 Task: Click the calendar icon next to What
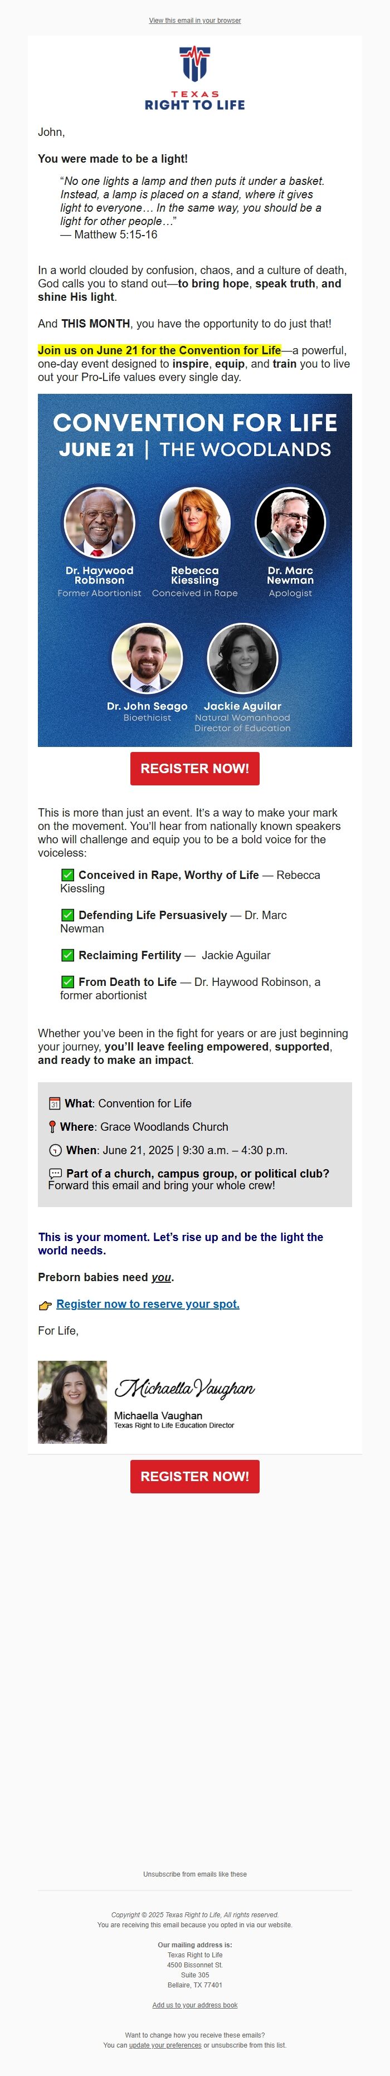55,1103
